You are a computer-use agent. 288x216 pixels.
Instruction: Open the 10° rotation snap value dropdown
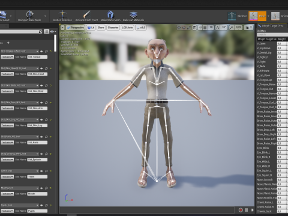(x=224, y=28)
